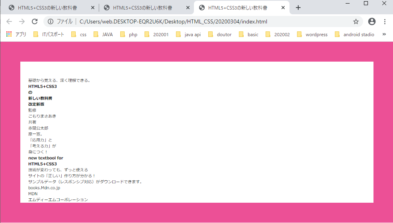The width and height of the screenshot is (393, 223).
Task: Click the books.Mdn.co.jp text
Action: point(44,188)
